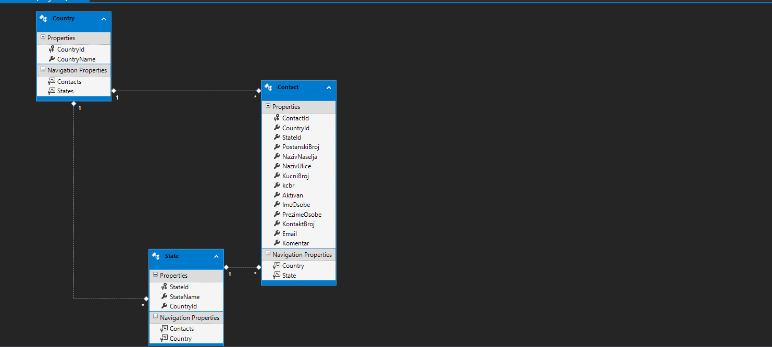Click navigation icon beside Country in State entity
The height and width of the screenshot is (347, 772).
164,338
